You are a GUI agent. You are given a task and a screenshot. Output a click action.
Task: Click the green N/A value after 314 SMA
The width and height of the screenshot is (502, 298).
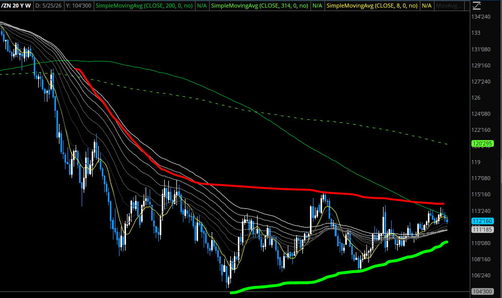pyautogui.click(x=317, y=6)
